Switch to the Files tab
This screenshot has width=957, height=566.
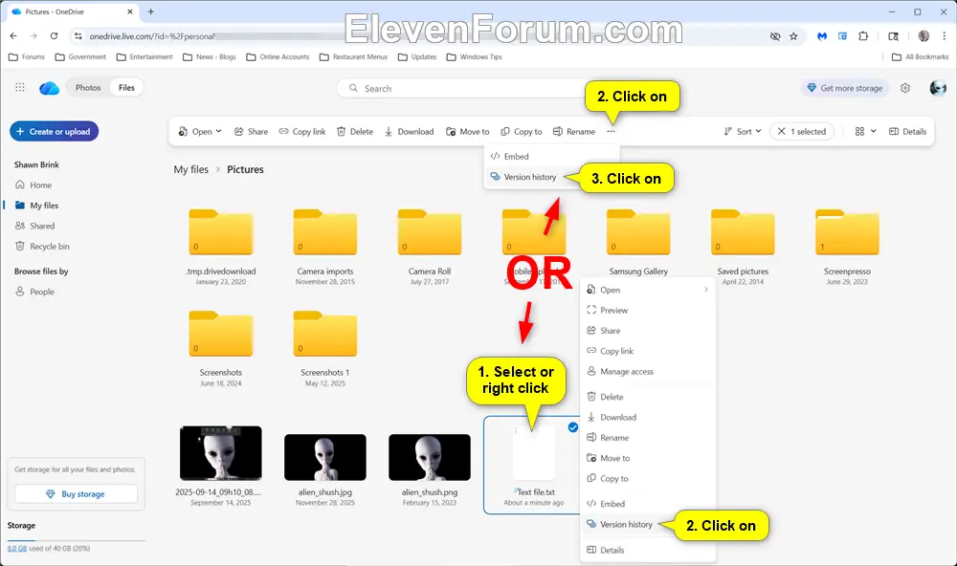click(126, 88)
